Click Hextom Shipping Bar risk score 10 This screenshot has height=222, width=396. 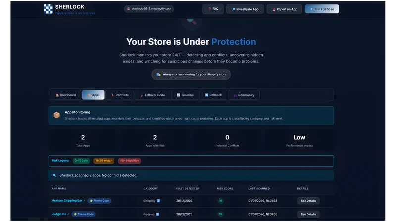[220, 201]
